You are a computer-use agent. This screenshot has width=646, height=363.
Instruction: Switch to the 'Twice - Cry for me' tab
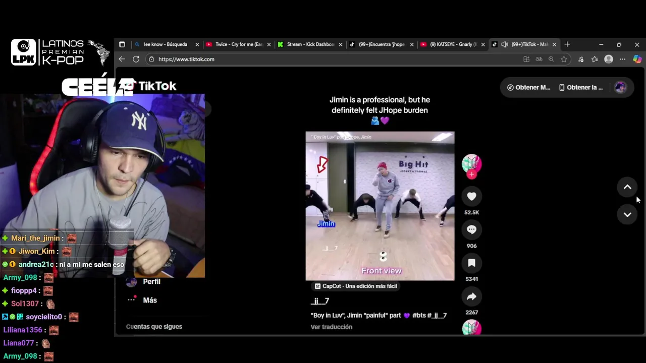coord(239,44)
